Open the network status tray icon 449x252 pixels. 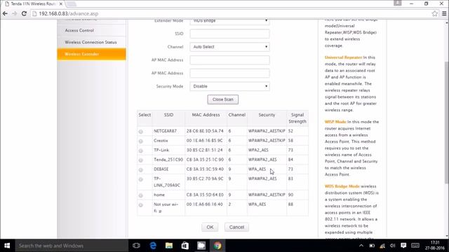382,246
